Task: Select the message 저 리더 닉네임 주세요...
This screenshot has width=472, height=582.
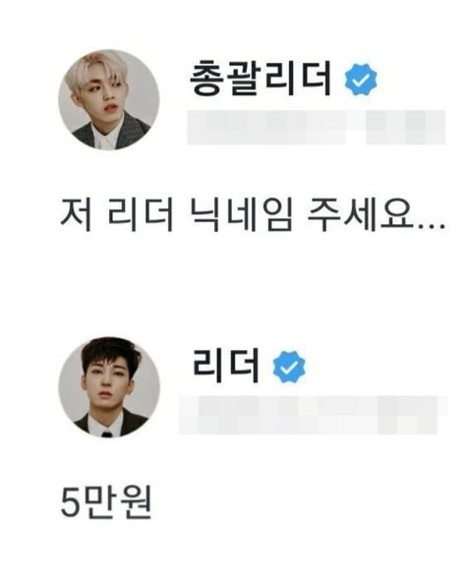Action: [x=253, y=215]
